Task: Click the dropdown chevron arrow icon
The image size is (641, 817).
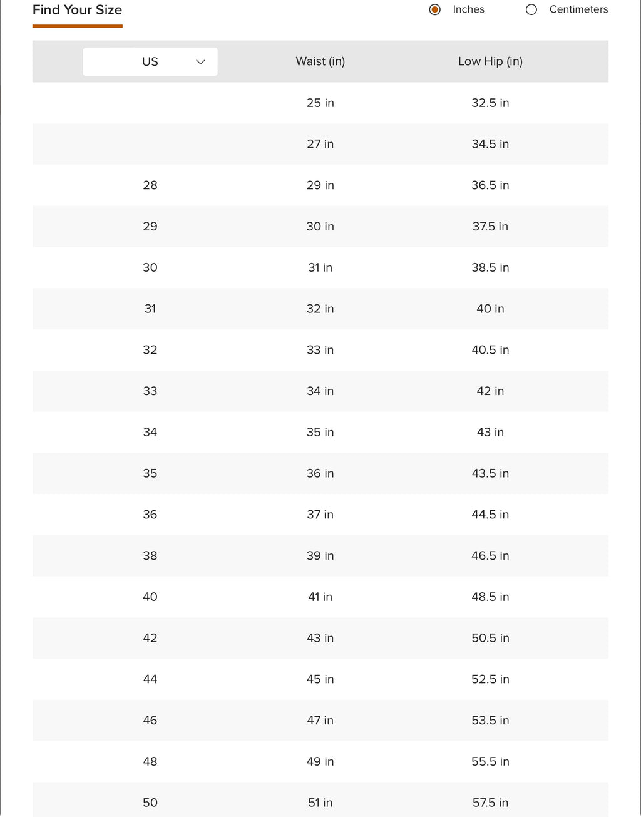Action: 200,61
